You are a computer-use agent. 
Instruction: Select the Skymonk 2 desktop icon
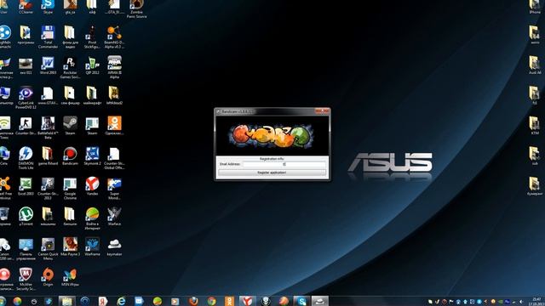[92, 156]
